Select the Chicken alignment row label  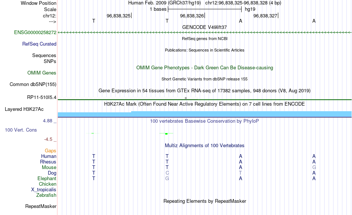pyautogui.click(x=47, y=184)
